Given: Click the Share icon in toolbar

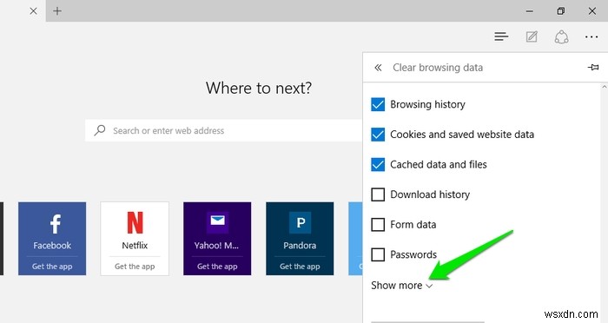Looking at the screenshot, I should tap(561, 37).
